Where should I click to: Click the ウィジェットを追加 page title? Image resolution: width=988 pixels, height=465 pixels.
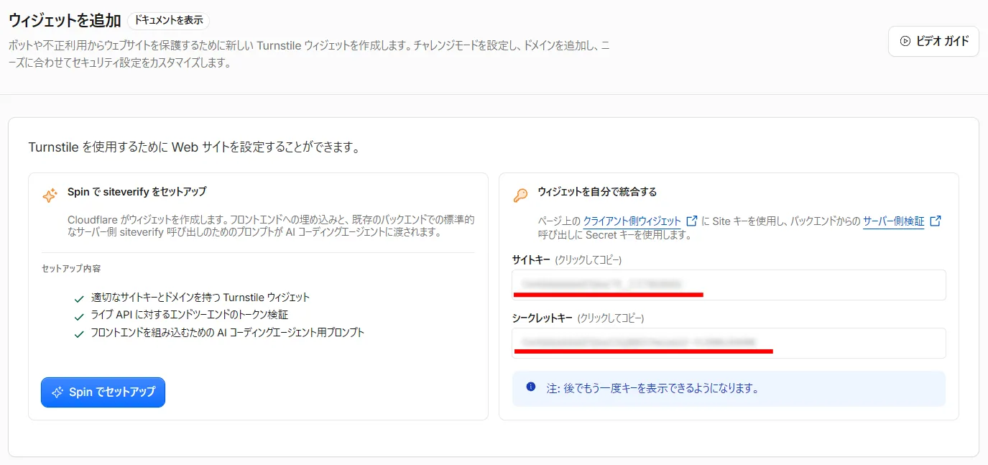click(65, 20)
